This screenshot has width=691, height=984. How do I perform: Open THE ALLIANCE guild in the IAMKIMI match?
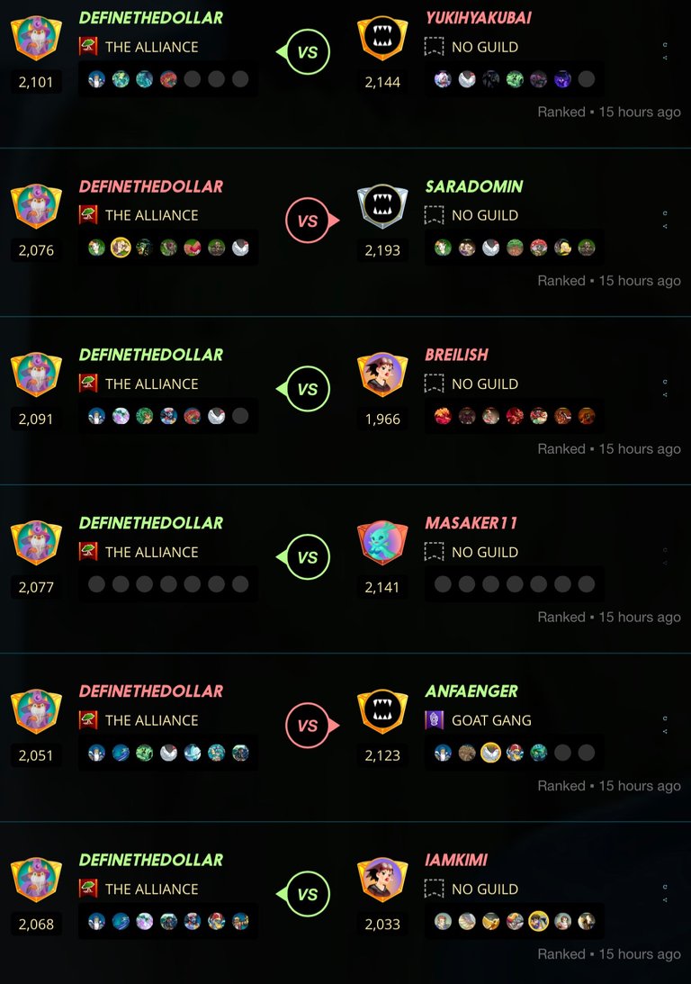pos(151,889)
